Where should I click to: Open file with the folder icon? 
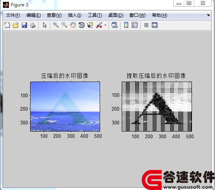(x=16, y=25)
